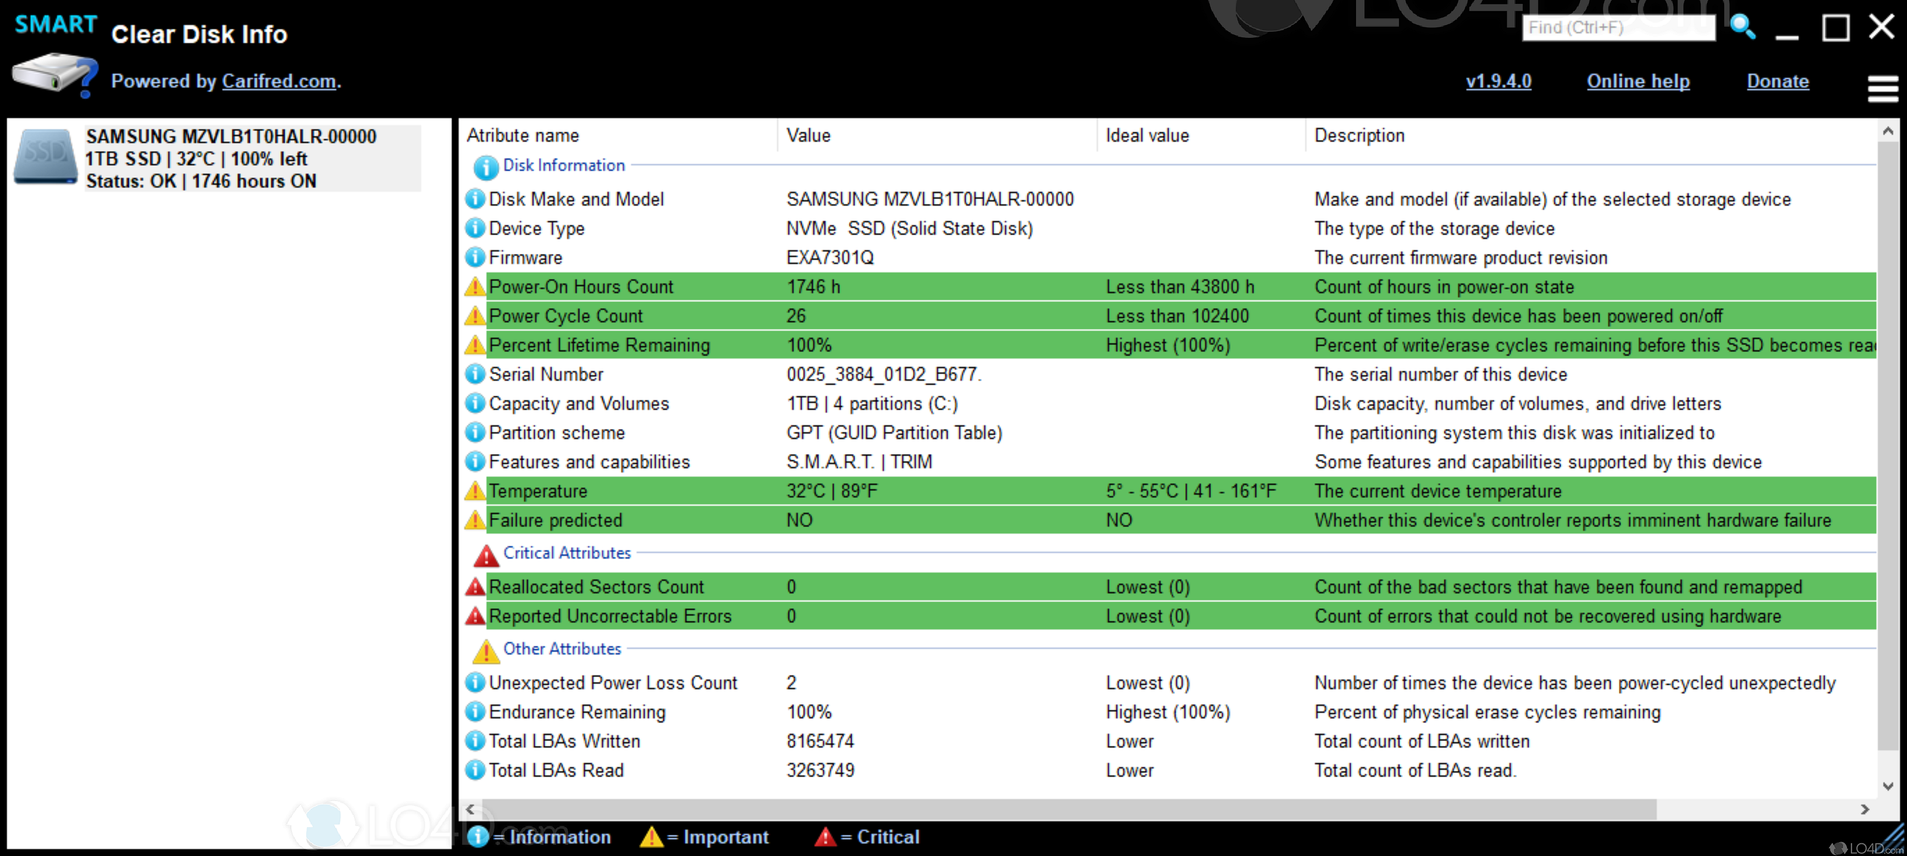Click the warning icon beside Power Cycle Count
Image resolution: width=1907 pixels, height=856 pixels.
pos(475,315)
